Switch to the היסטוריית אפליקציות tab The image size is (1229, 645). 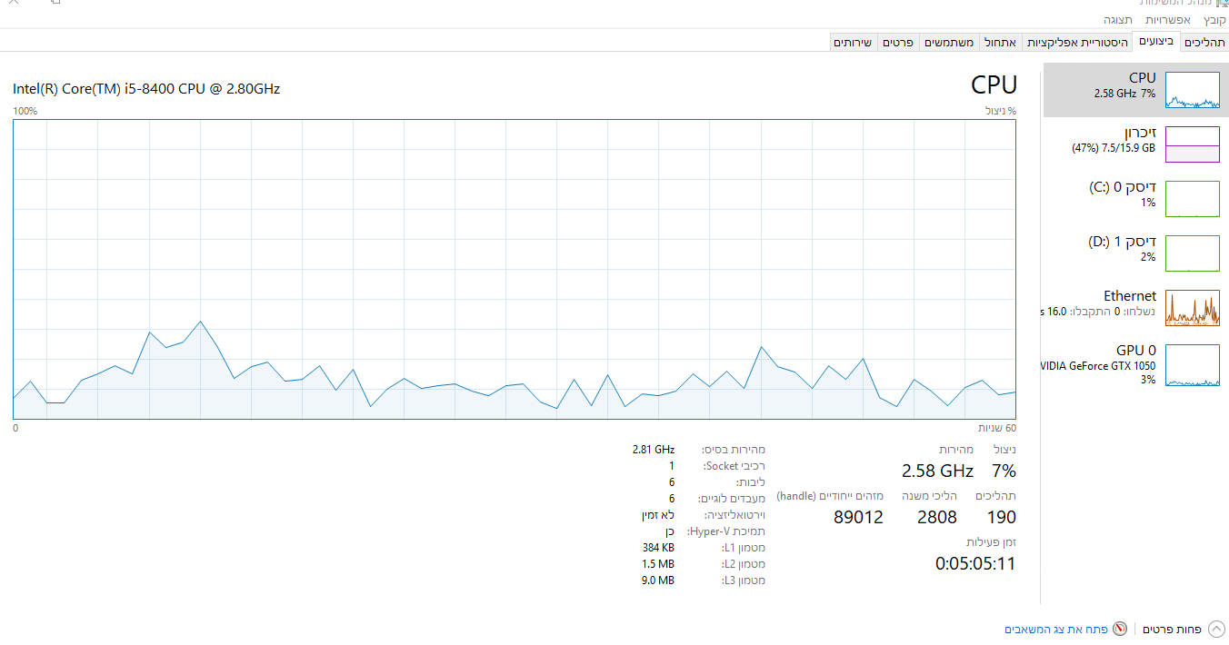[x=1077, y=42]
